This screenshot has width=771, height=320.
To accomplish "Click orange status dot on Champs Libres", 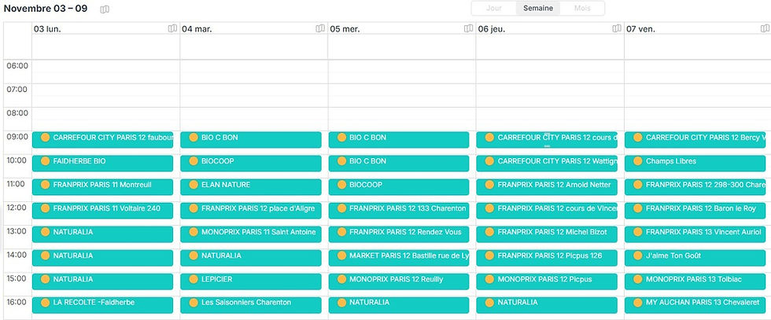I will [x=638, y=161].
